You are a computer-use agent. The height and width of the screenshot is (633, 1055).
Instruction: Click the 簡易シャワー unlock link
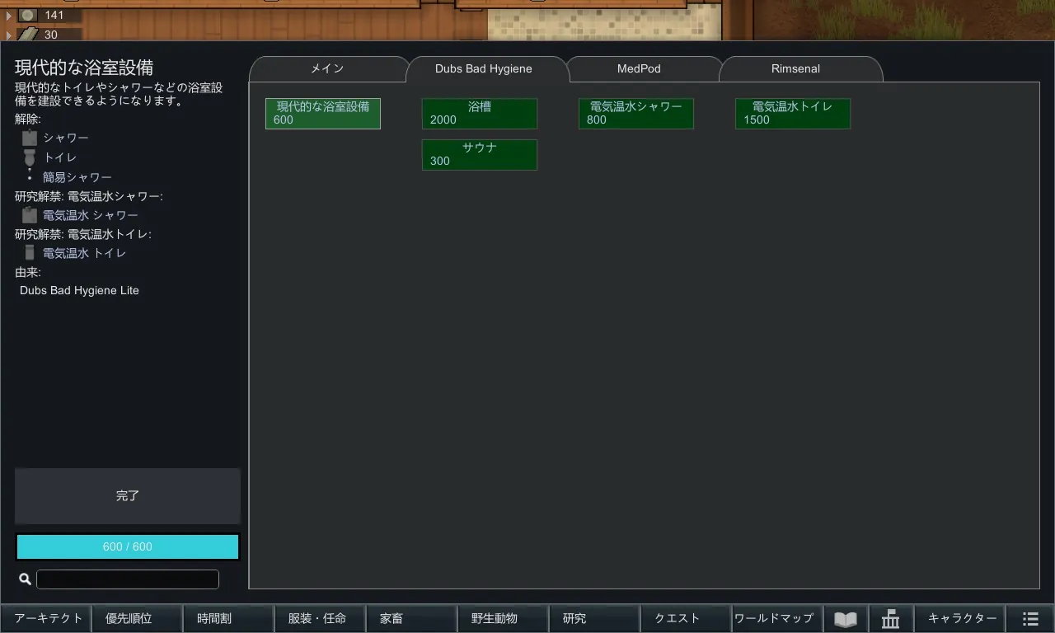coord(77,177)
